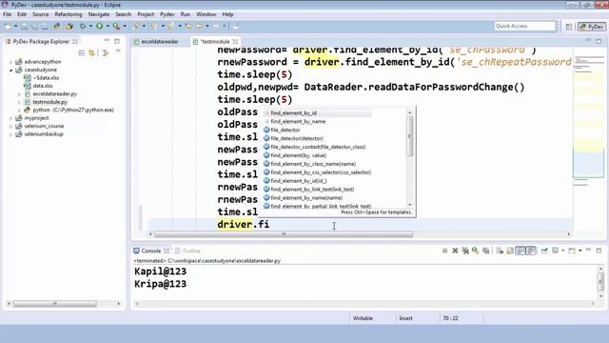Click the Package Explorer horizontal scrollbar thumb
The width and height of the screenshot is (609, 343).
click(x=55, y=304)
